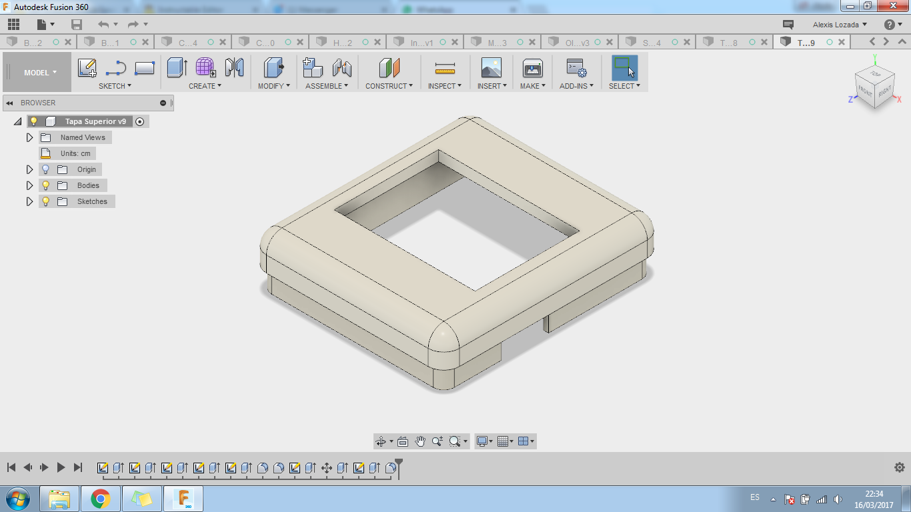The width and height of the screenshot is (911, 512).
Task: Play the design timeline
Action: (x=61, y=468)
